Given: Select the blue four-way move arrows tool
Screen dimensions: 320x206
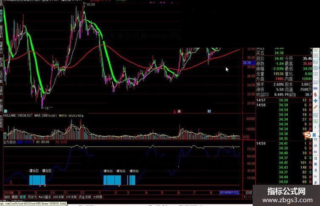Looking at the screenshot, I should tap(316, 101).
